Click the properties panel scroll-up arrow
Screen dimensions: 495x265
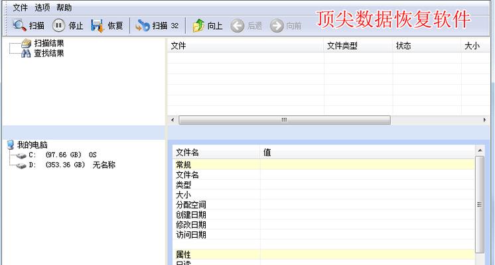[480, 150]
